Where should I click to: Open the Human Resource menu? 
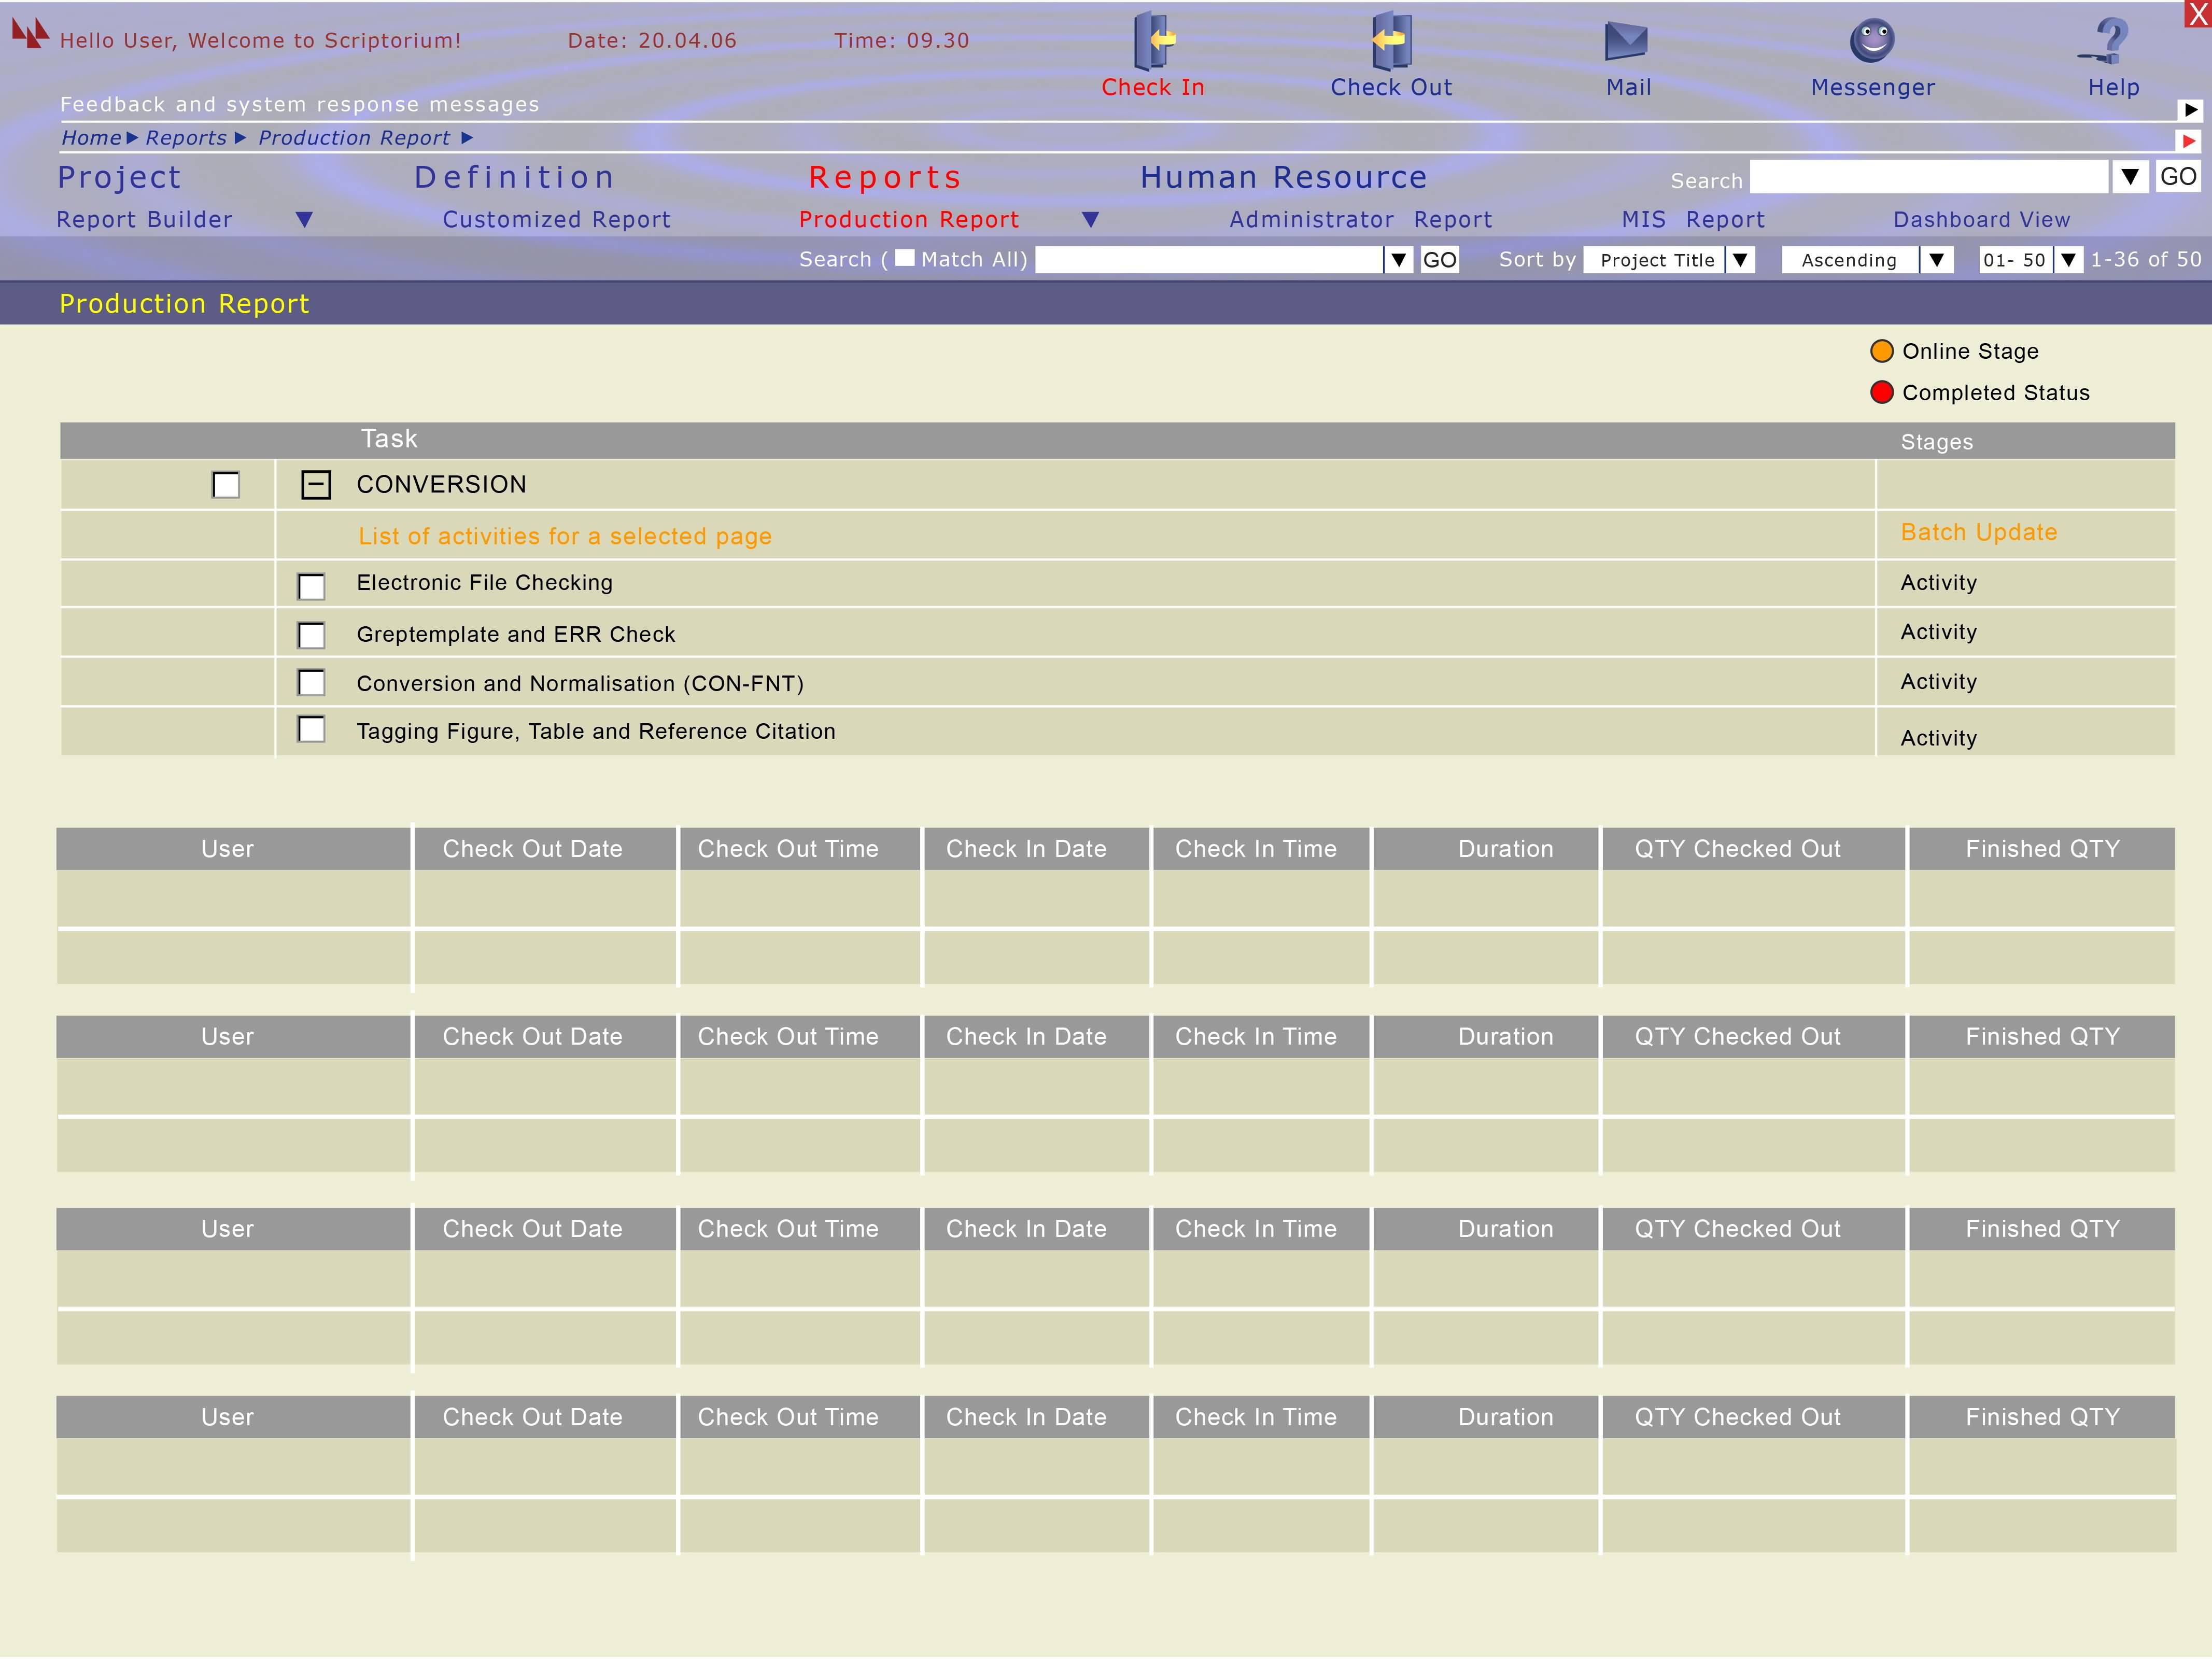click(1283, 178)
